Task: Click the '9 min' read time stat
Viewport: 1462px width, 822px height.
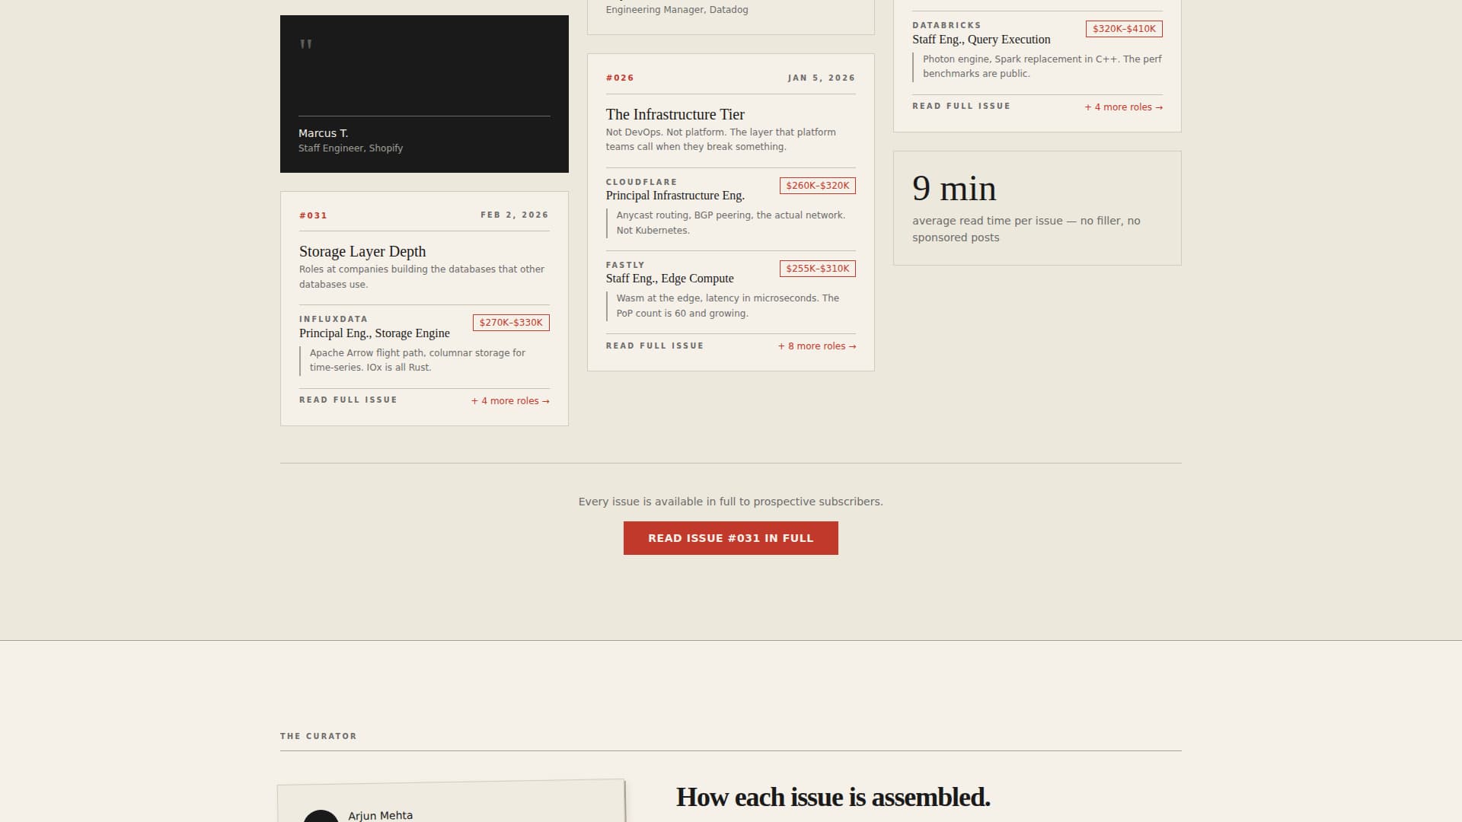Action: [954, 189]
